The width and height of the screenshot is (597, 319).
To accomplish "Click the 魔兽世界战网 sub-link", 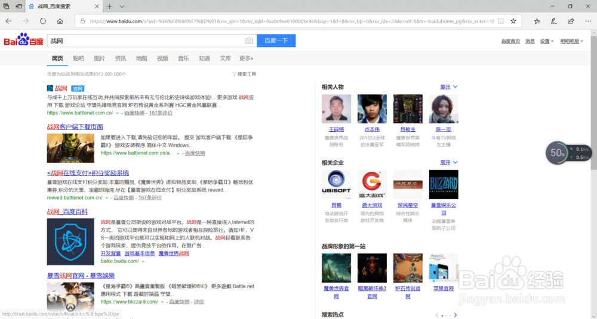I will [174, 253].
